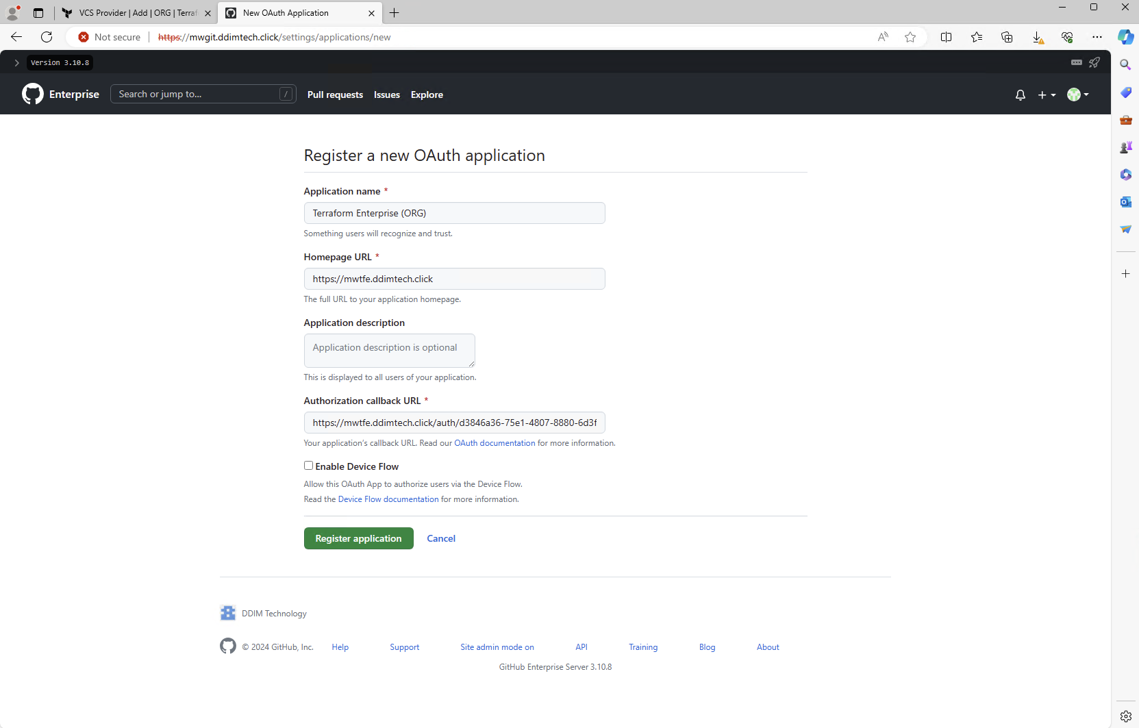Open browser Collections
Image resolution: width=1139 pixels, height=728 pixels.
pyautogui.click(x=1007, y=37)
